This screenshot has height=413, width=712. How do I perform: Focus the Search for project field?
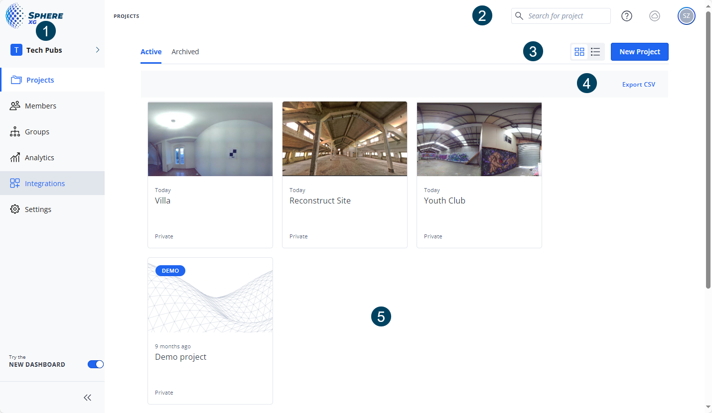click(561, 16)
